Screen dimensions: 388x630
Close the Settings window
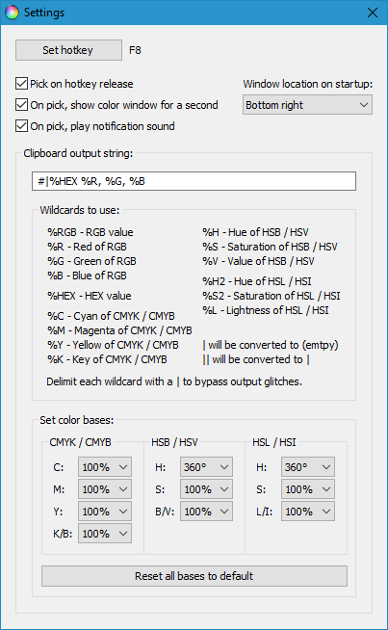pyautogui.click(x=373, y=13)
